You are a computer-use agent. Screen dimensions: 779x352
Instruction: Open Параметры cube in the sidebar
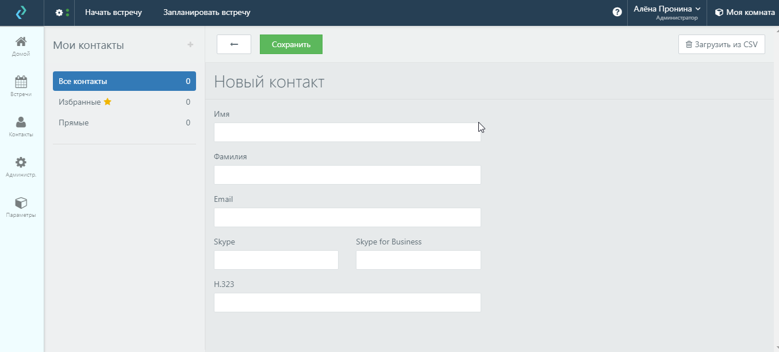click(x=21, y=208)
